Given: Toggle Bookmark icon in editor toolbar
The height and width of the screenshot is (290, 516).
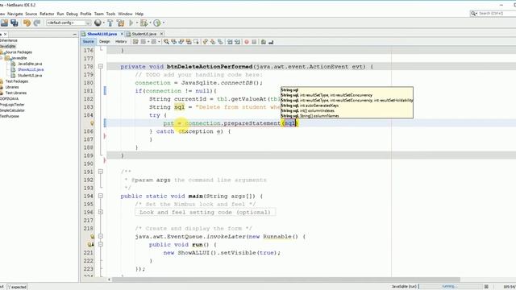Looking at the screenshot, I should (220, 42).
